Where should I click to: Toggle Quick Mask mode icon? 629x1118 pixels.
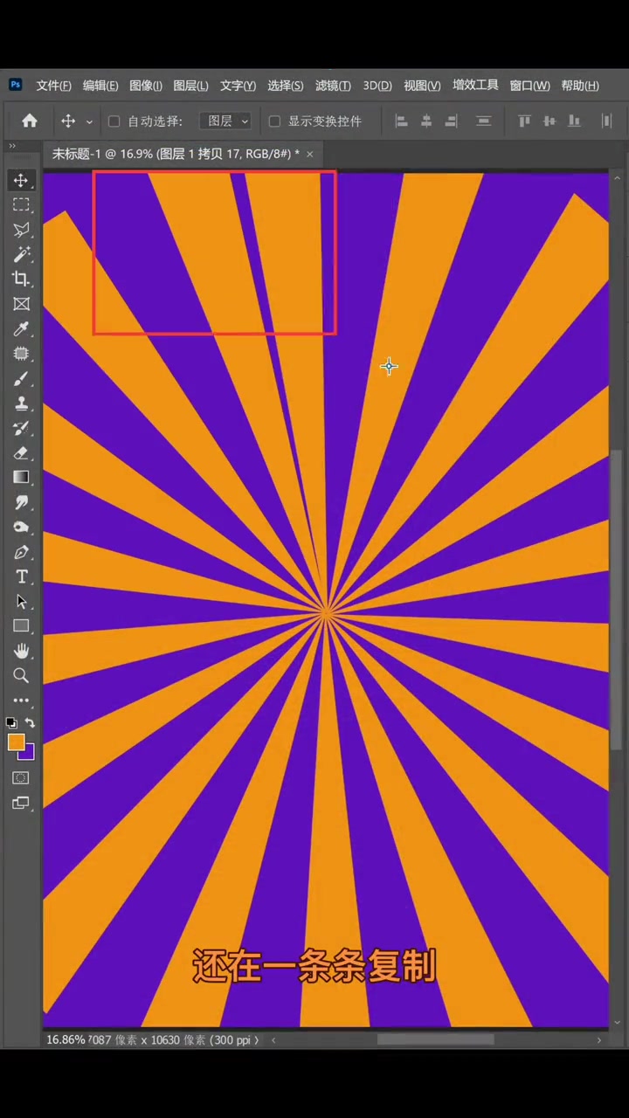[x=21, y=778]
